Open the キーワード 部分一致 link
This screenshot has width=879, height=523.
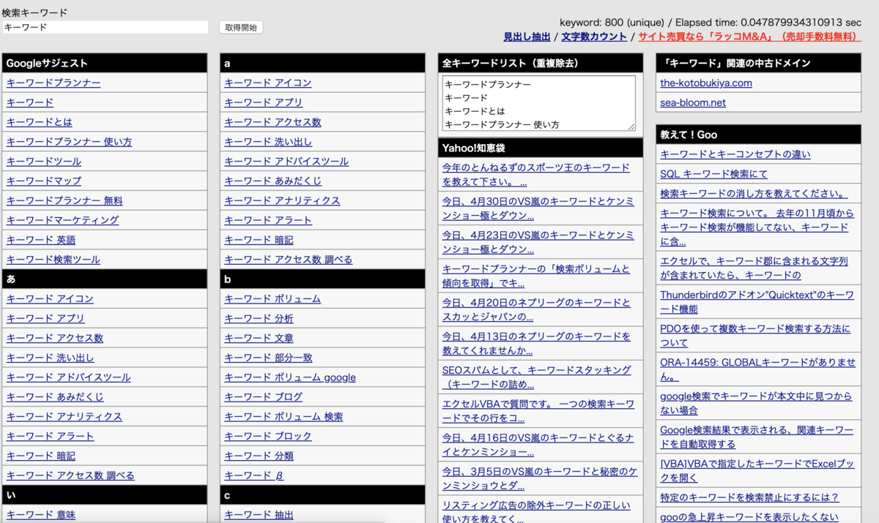tap(268, 358)
